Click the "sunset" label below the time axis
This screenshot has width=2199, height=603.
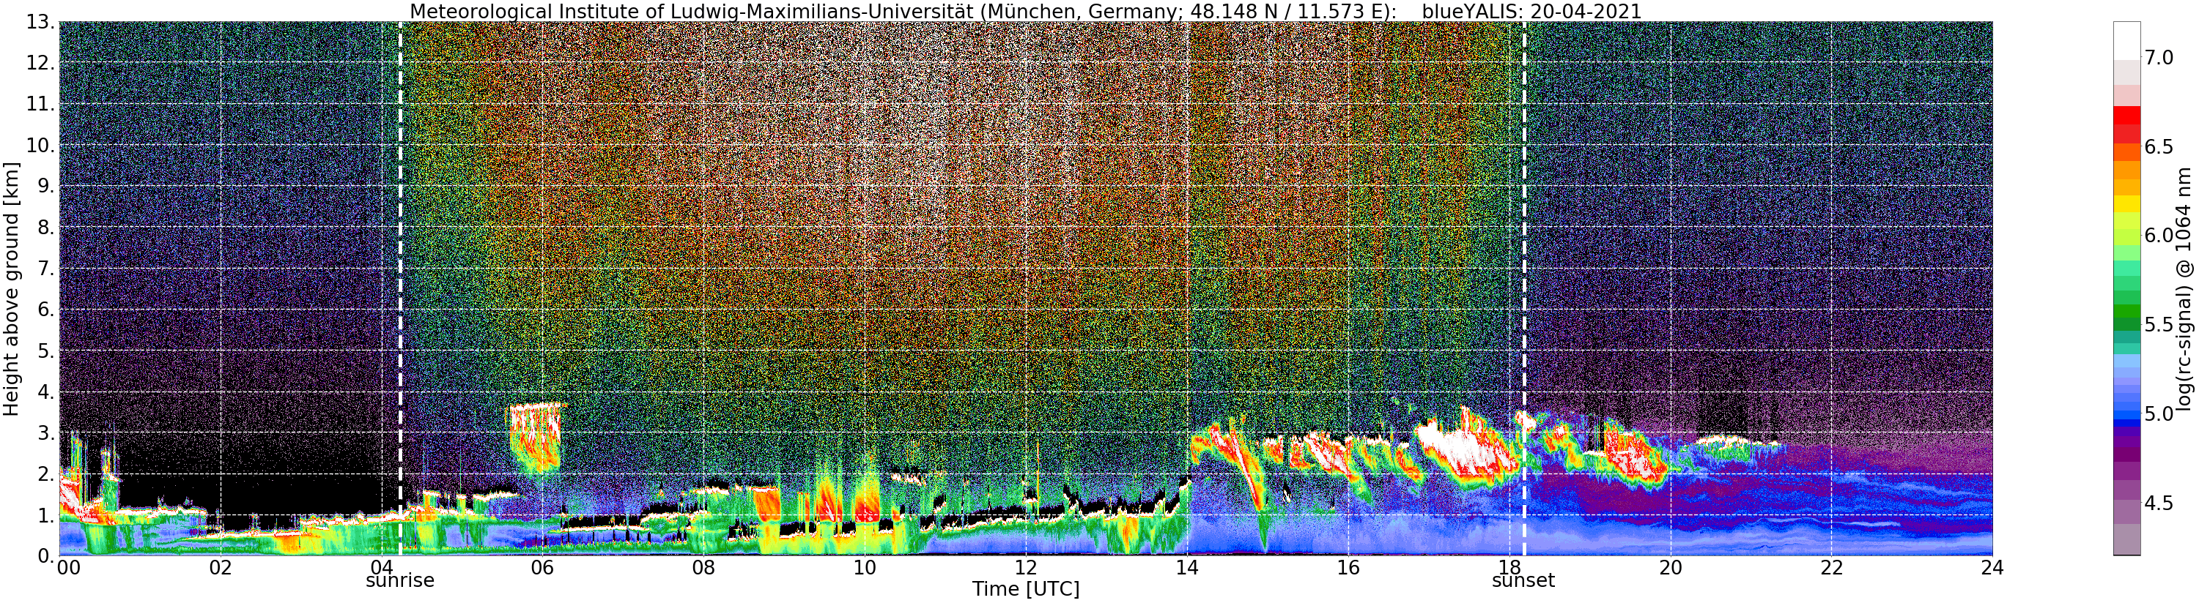tap(1523, 581)
